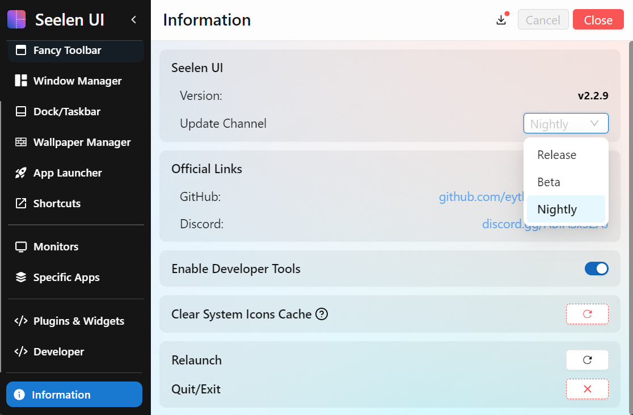Open Dock/Taskbar settings
Viewport: 633px width, 415px height.
pyautogui.click(x=75, y=111)
